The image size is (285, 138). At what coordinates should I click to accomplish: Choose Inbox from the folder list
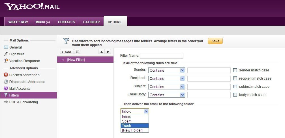(135, 117)
